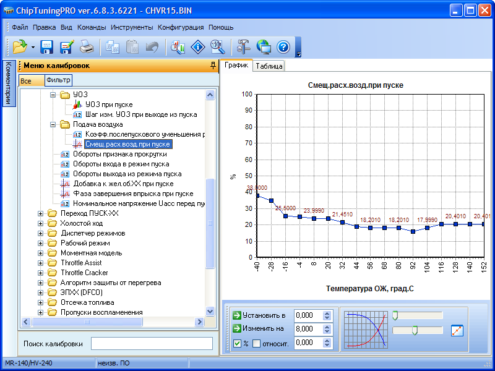The height and width of the screenshot is (371, 495).
Task: Click the Установить в button
Action: [260, 315]
